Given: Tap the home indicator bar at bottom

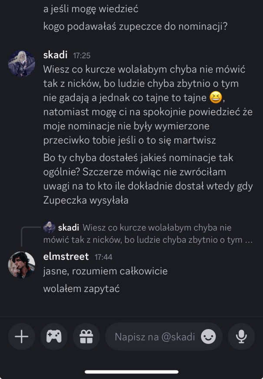Looking at the screenshot, I should point(131,372).
